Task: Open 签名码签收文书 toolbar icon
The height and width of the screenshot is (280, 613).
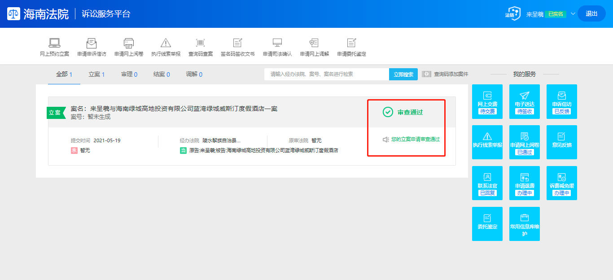Action: 237,43
